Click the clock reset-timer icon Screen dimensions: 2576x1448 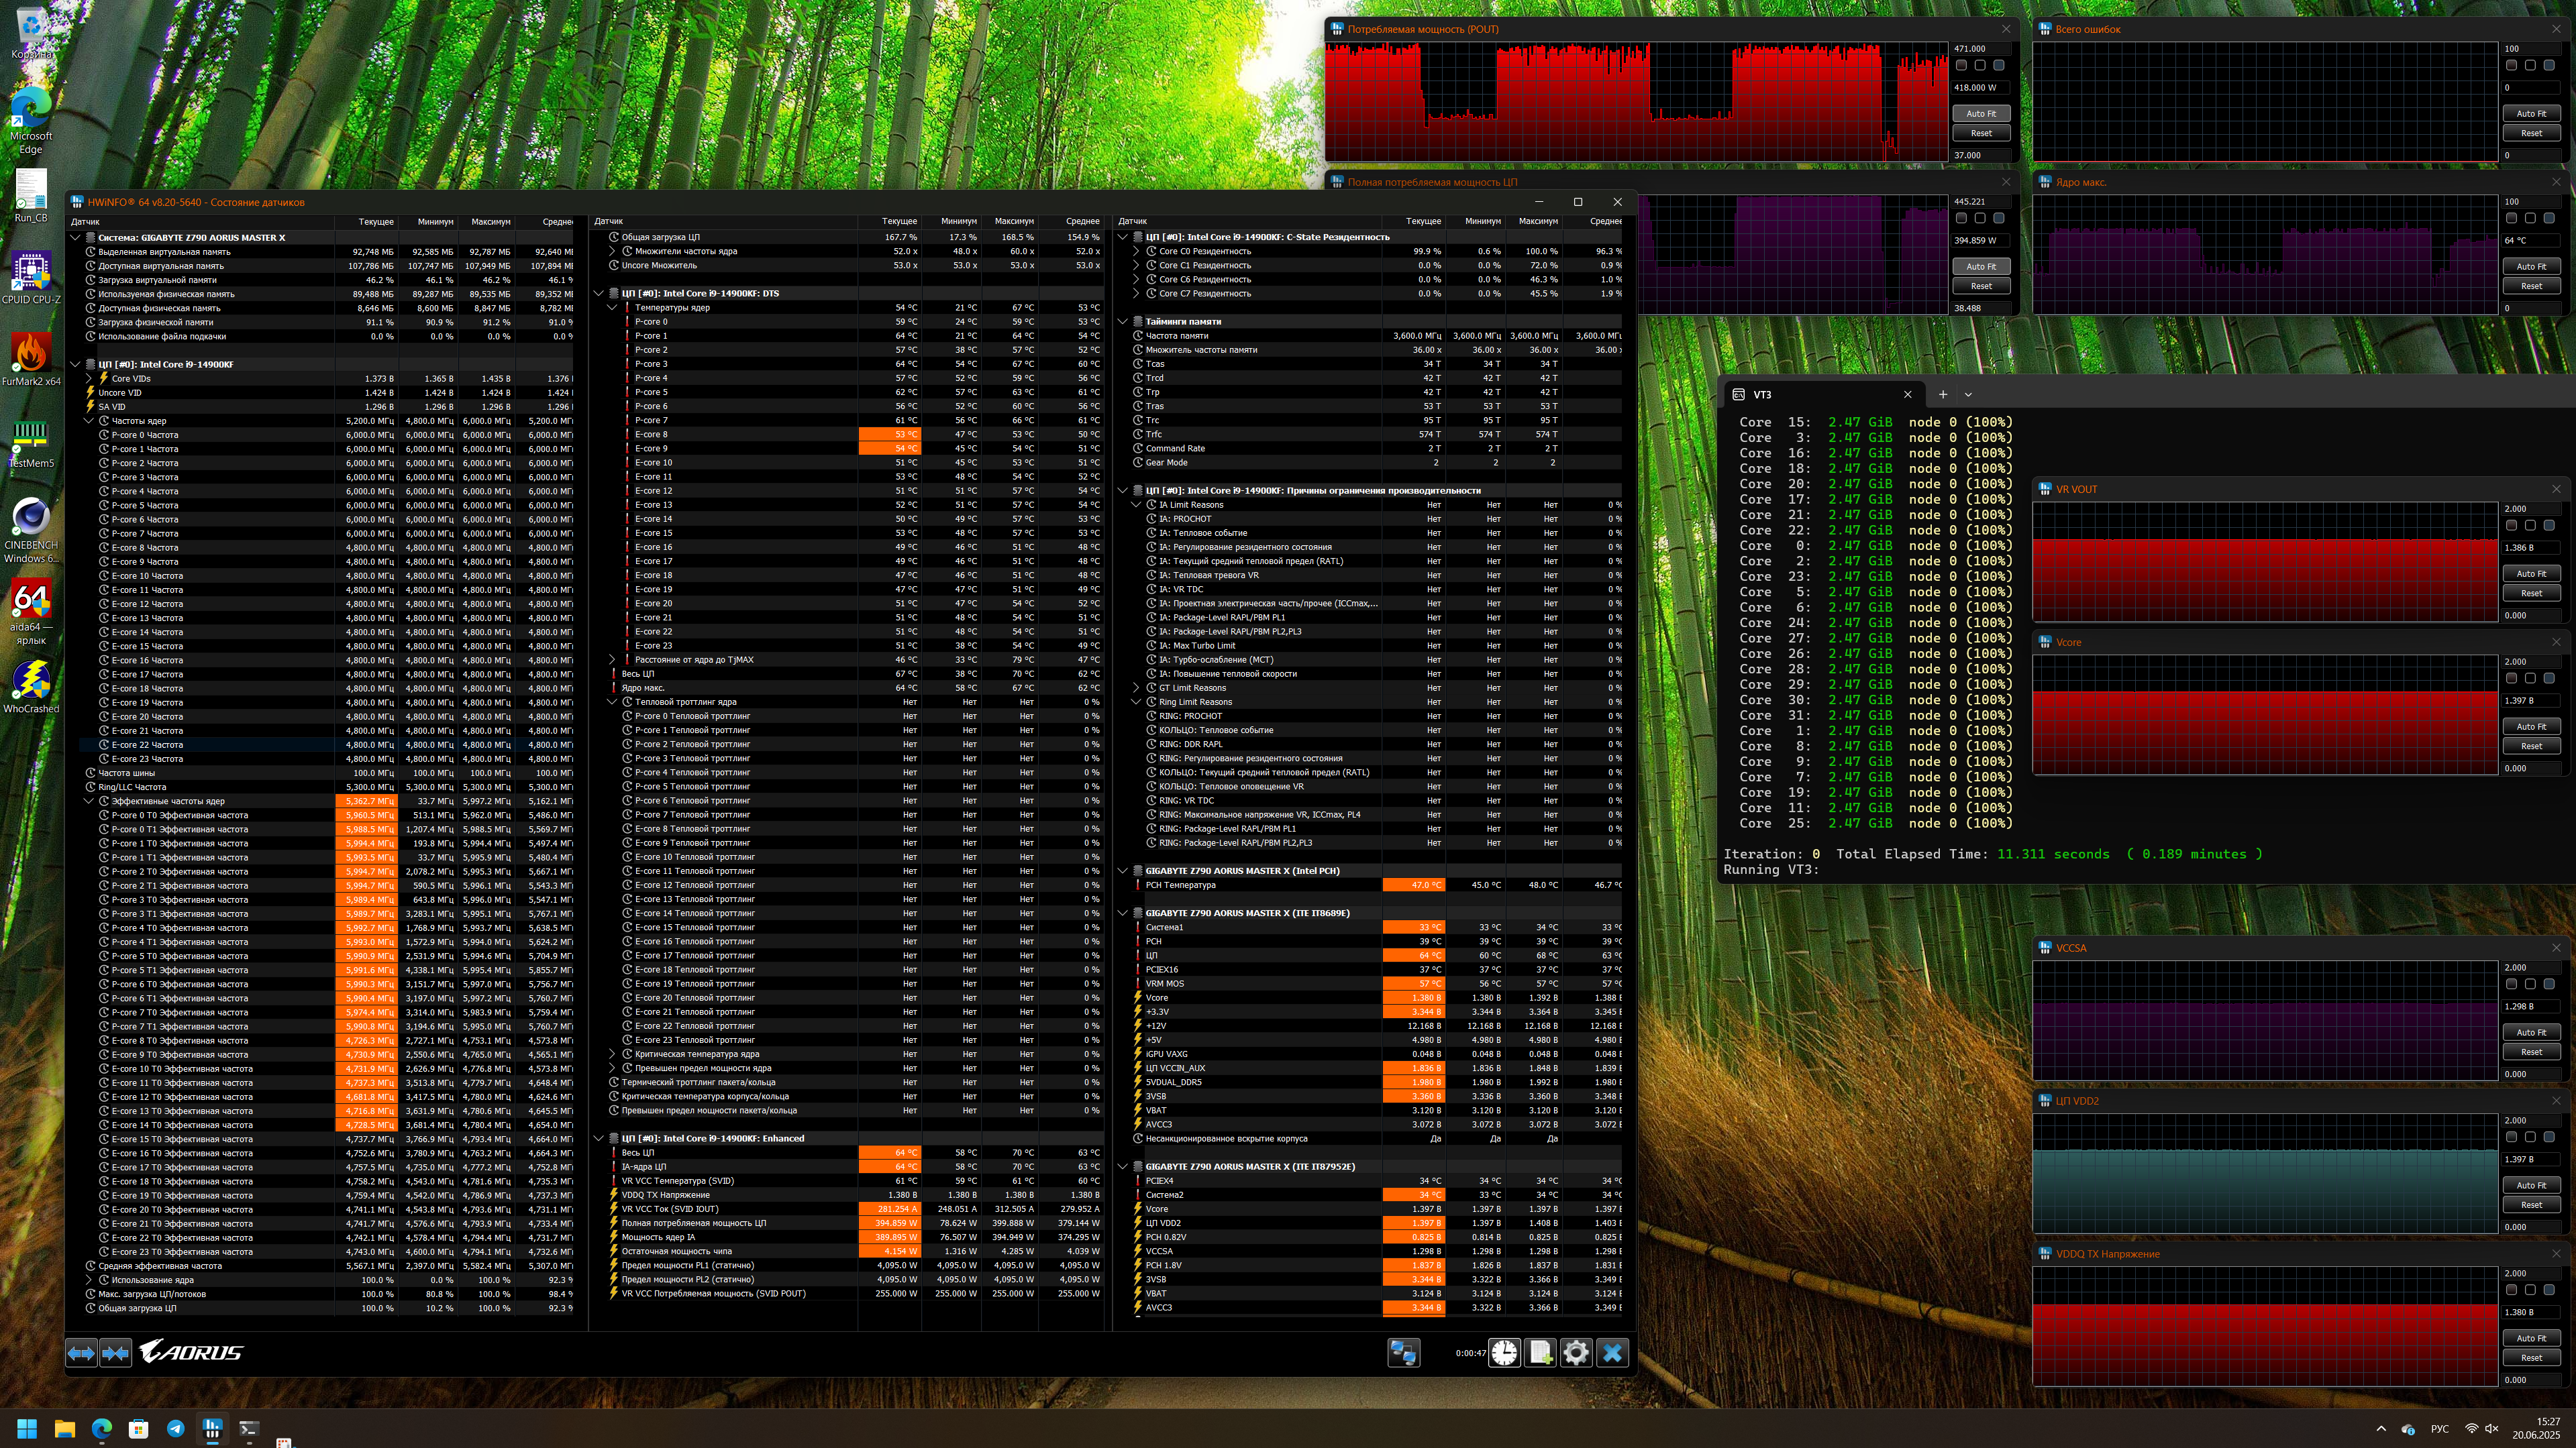[1504, 1353]
